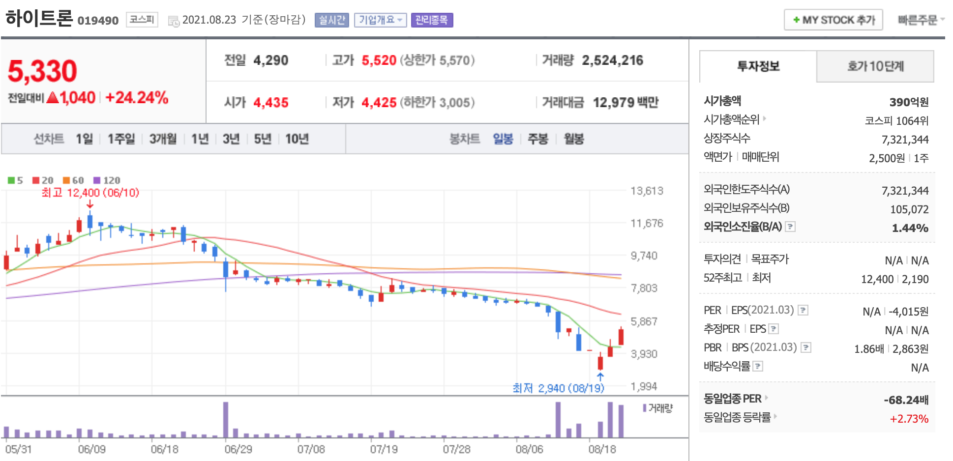Screen dimensions: 953x461
Task: Click help icon next to PBR BPS(2021.03)
Action: pos(806,347)
